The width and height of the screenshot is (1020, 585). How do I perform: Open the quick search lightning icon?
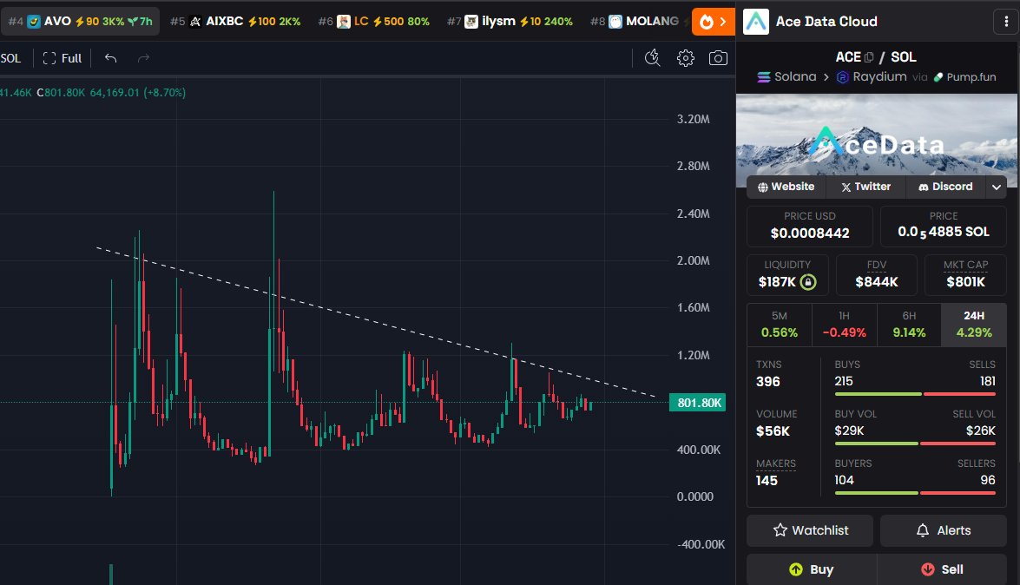pos(653,58)
